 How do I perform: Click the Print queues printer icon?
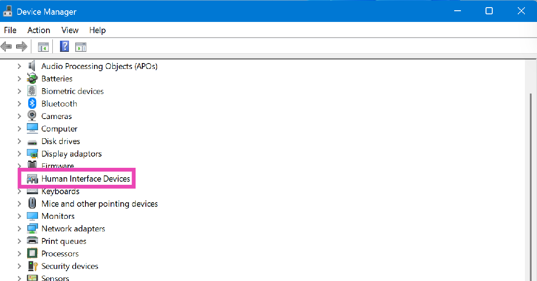[x=32, y=241]
